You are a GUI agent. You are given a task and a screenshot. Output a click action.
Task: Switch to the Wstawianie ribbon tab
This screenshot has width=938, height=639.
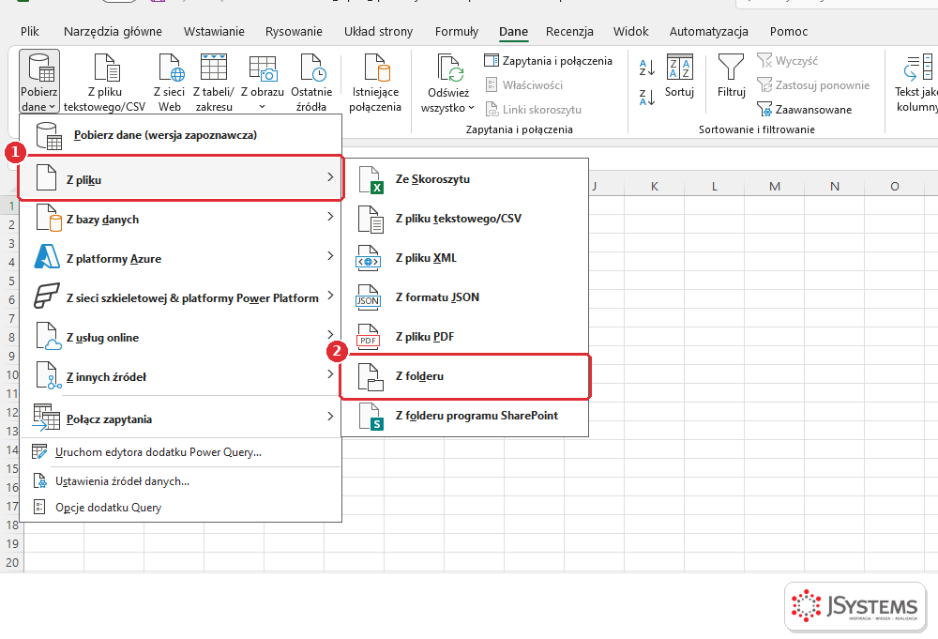point(214,32)
